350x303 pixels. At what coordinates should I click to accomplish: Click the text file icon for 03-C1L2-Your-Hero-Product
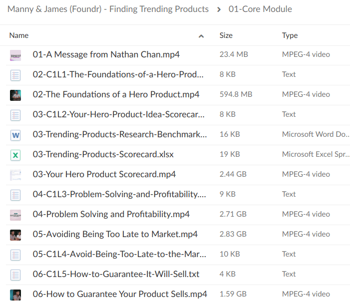(15, 115)
